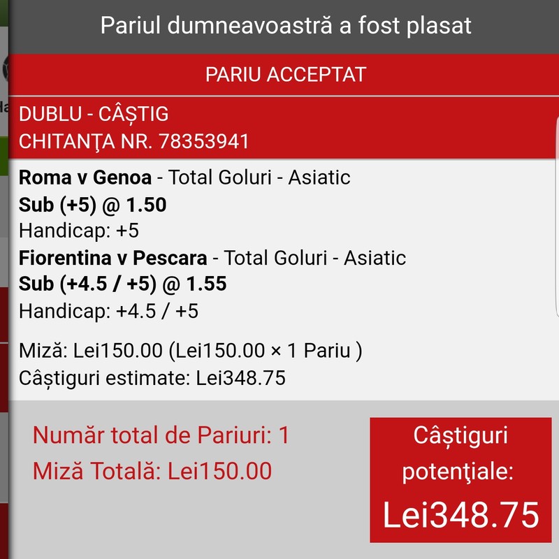Select Sub (+4.5 / +5) @ 1.55 selection

123,284
